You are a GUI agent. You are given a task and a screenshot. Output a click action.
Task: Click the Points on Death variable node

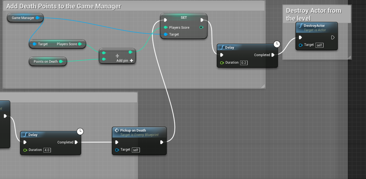(46, 61)
